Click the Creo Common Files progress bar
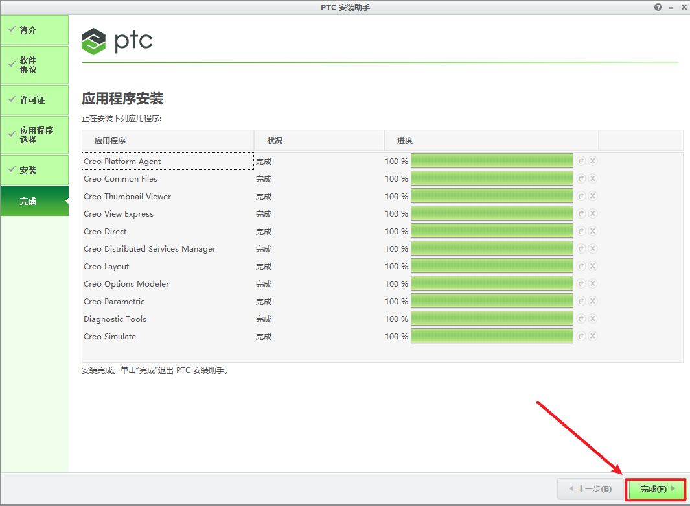The image size is (690, 506). [492, 178]
